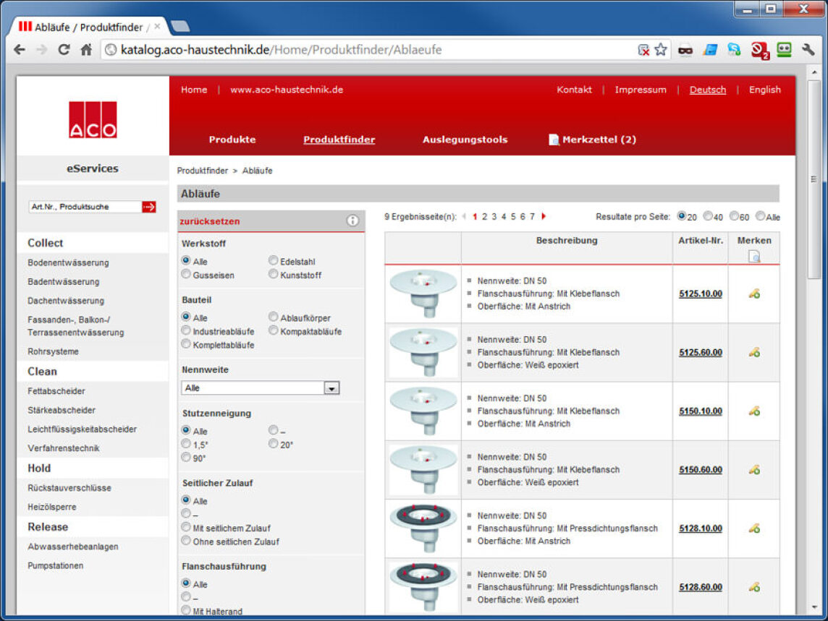Open article link 5125.10.00

click(700, 294)
